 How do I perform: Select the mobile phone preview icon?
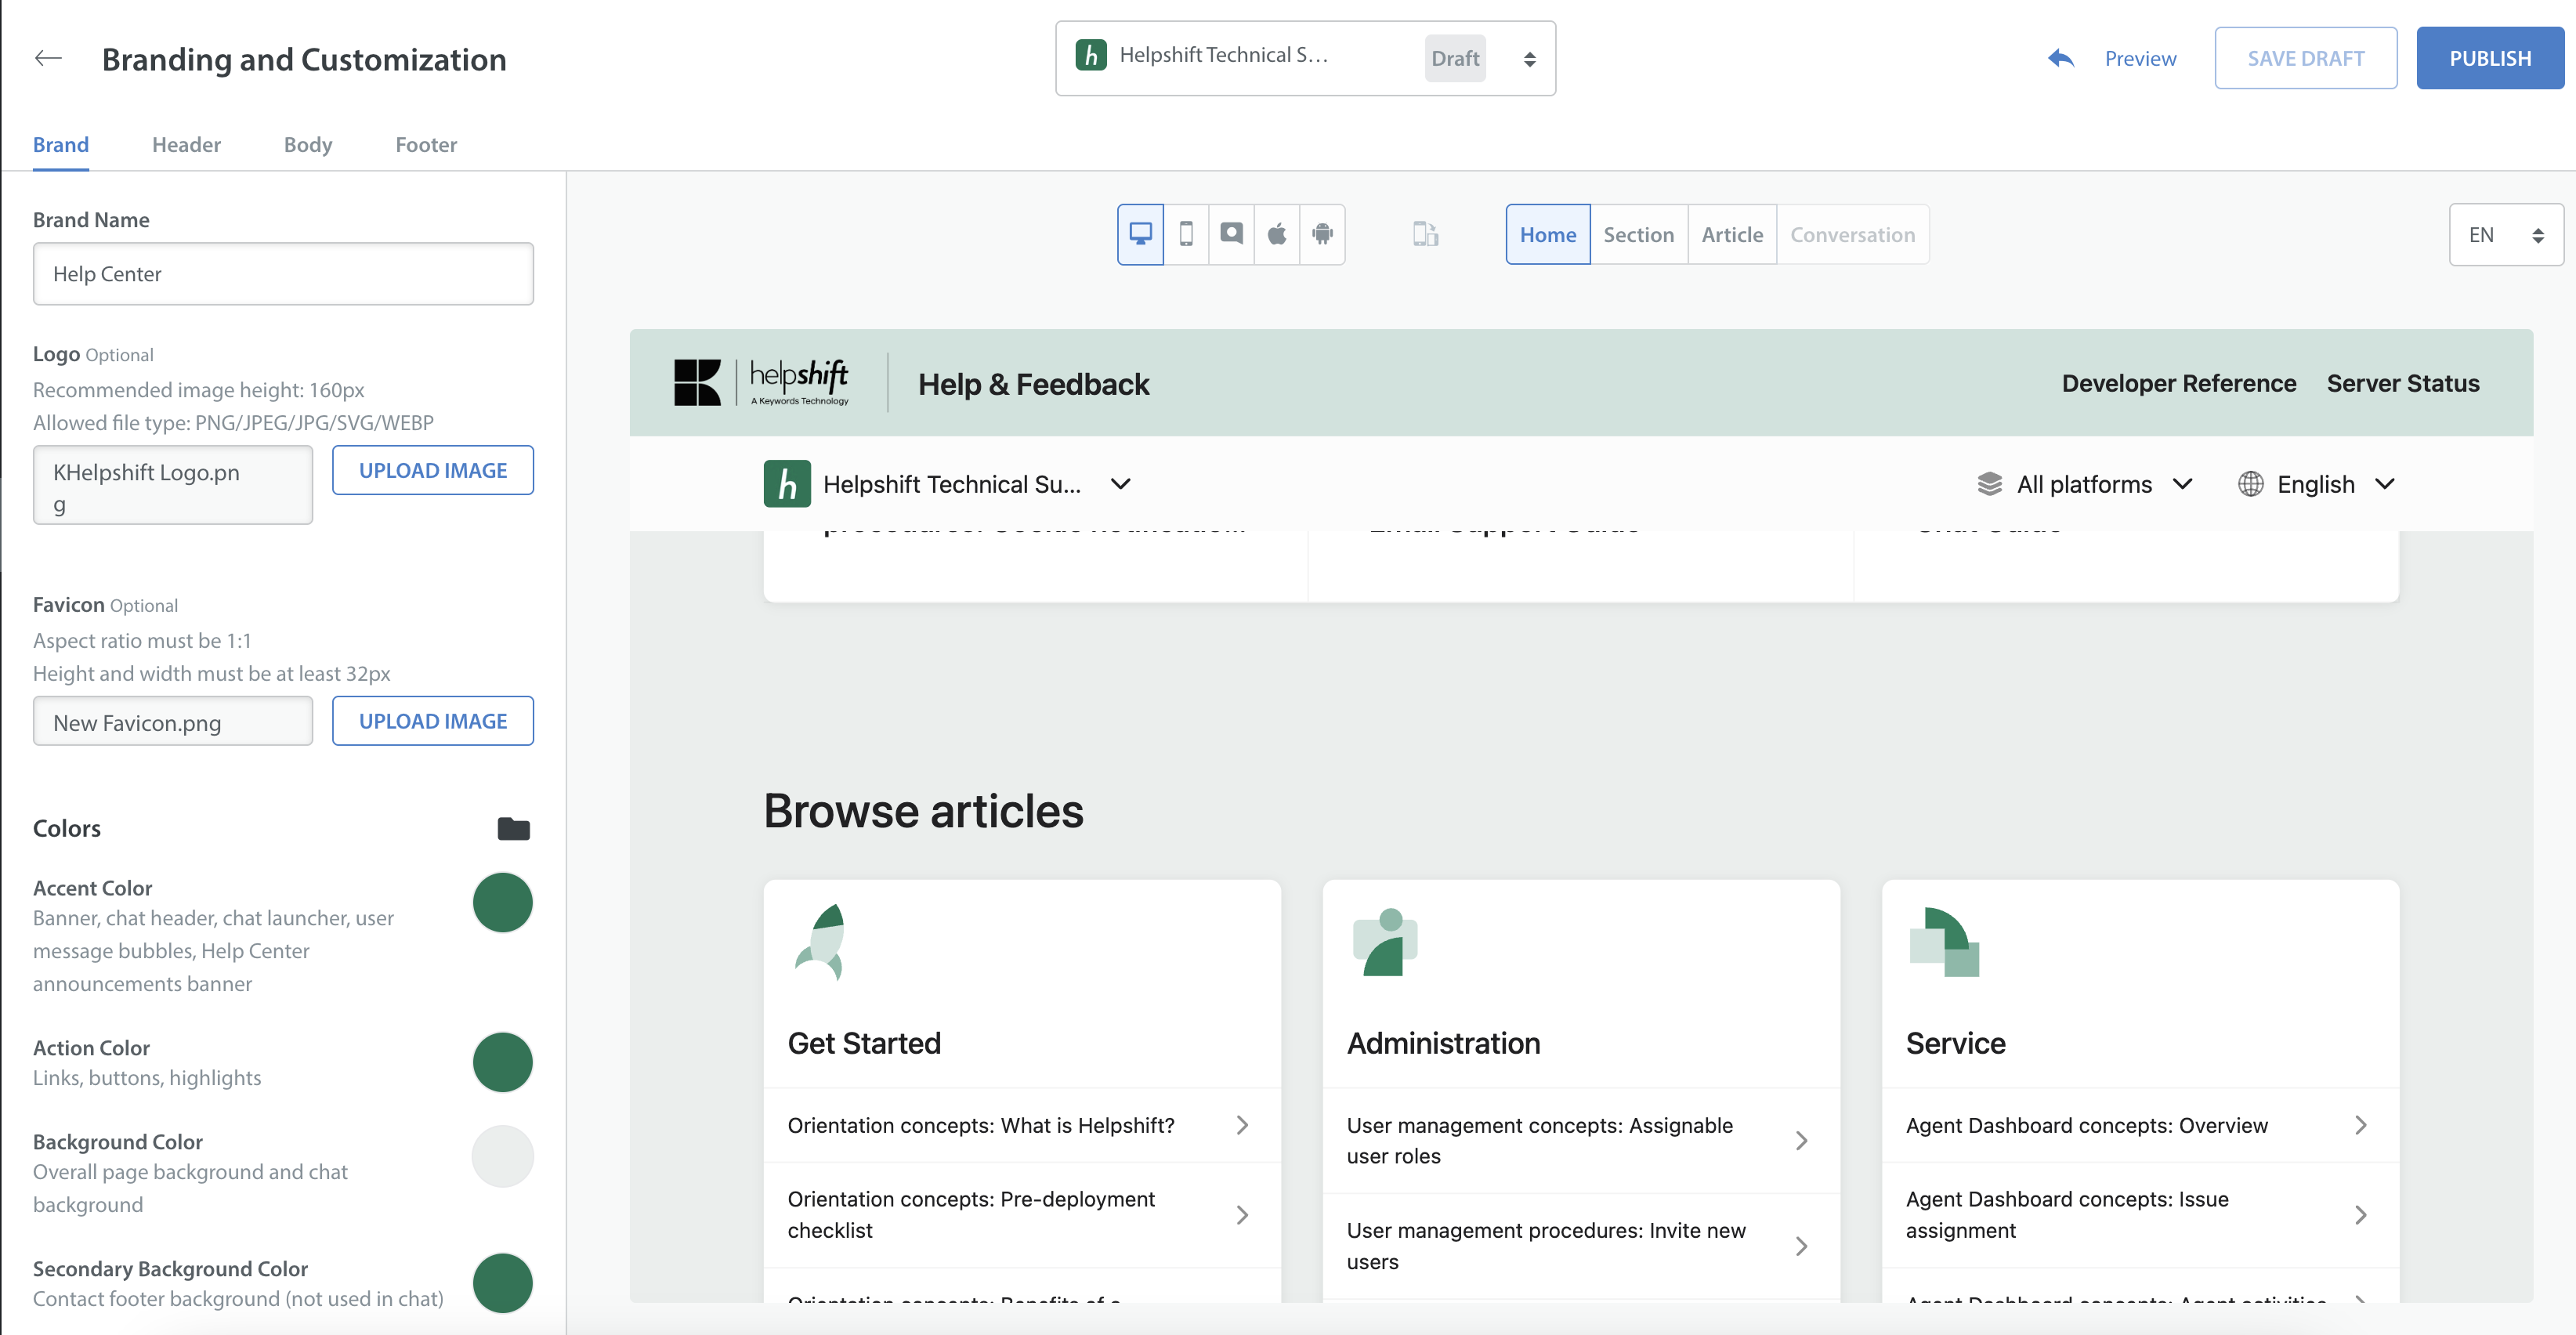pos(1186,234)
